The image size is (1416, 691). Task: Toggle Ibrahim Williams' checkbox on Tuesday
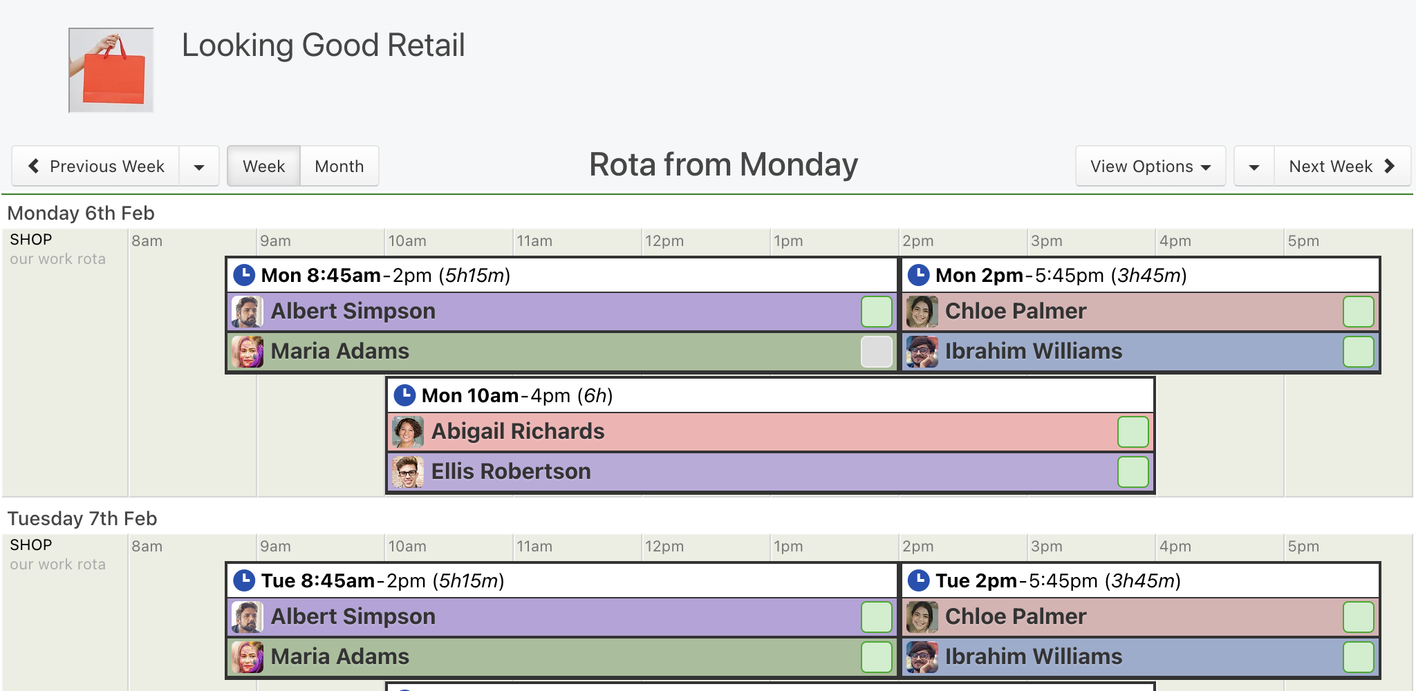tap(1359, 657)
